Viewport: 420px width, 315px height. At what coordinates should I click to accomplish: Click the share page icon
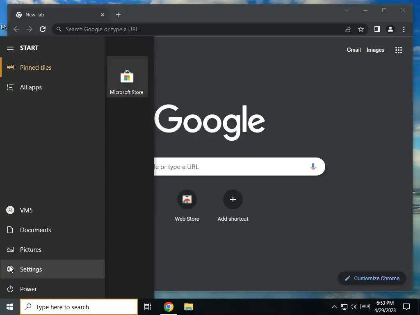348,29
